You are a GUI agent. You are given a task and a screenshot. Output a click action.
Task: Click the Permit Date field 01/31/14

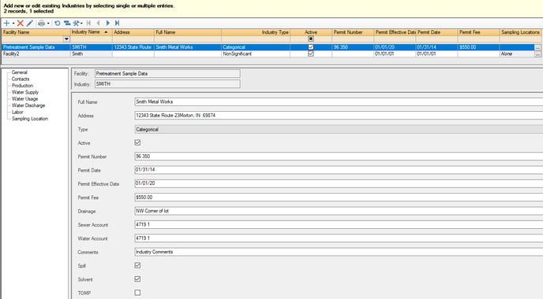pyautogui.click(x=339, y=170)
